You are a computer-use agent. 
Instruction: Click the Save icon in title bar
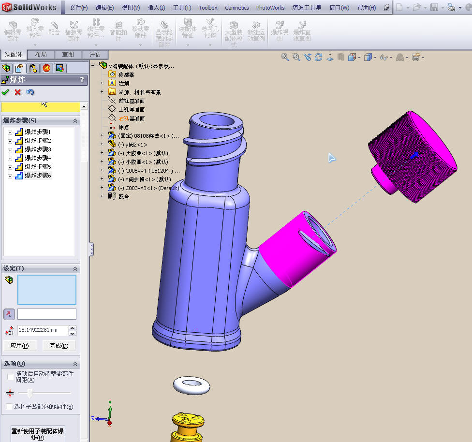[434, 7]
